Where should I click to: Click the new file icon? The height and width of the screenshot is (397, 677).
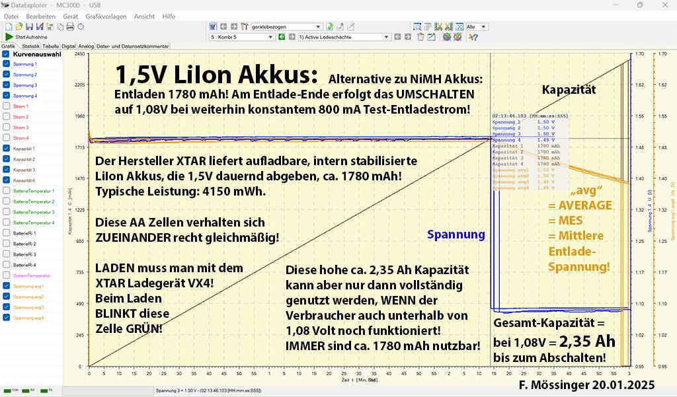tap(9, 27)
